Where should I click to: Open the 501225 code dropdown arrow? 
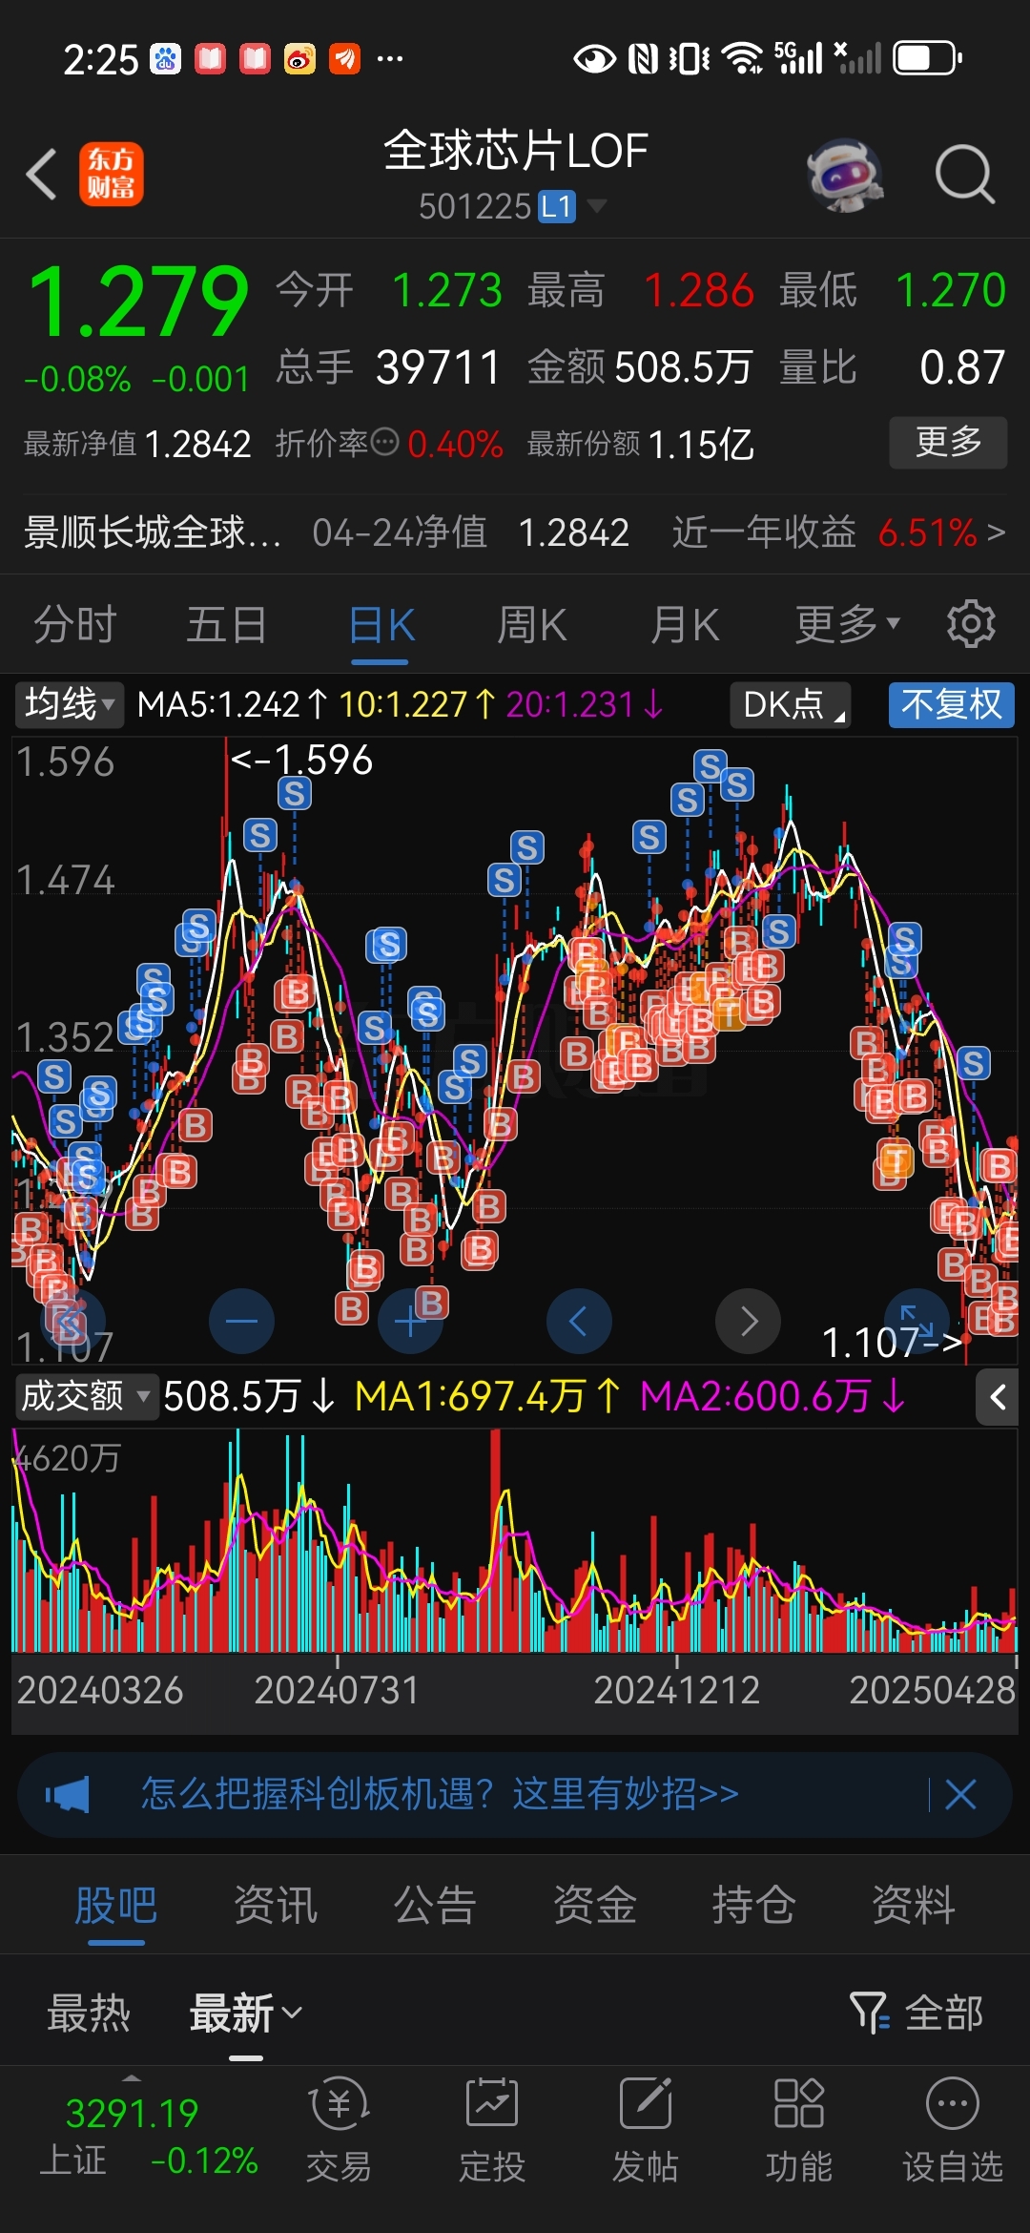coord(597,205)
